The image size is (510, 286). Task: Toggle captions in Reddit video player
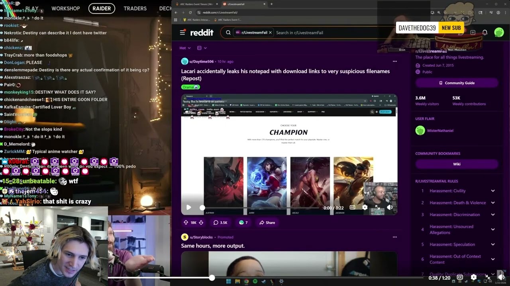click(352, 207)
